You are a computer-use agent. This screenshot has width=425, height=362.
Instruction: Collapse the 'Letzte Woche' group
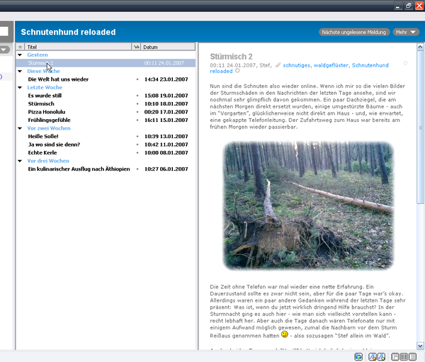point(20,87)
